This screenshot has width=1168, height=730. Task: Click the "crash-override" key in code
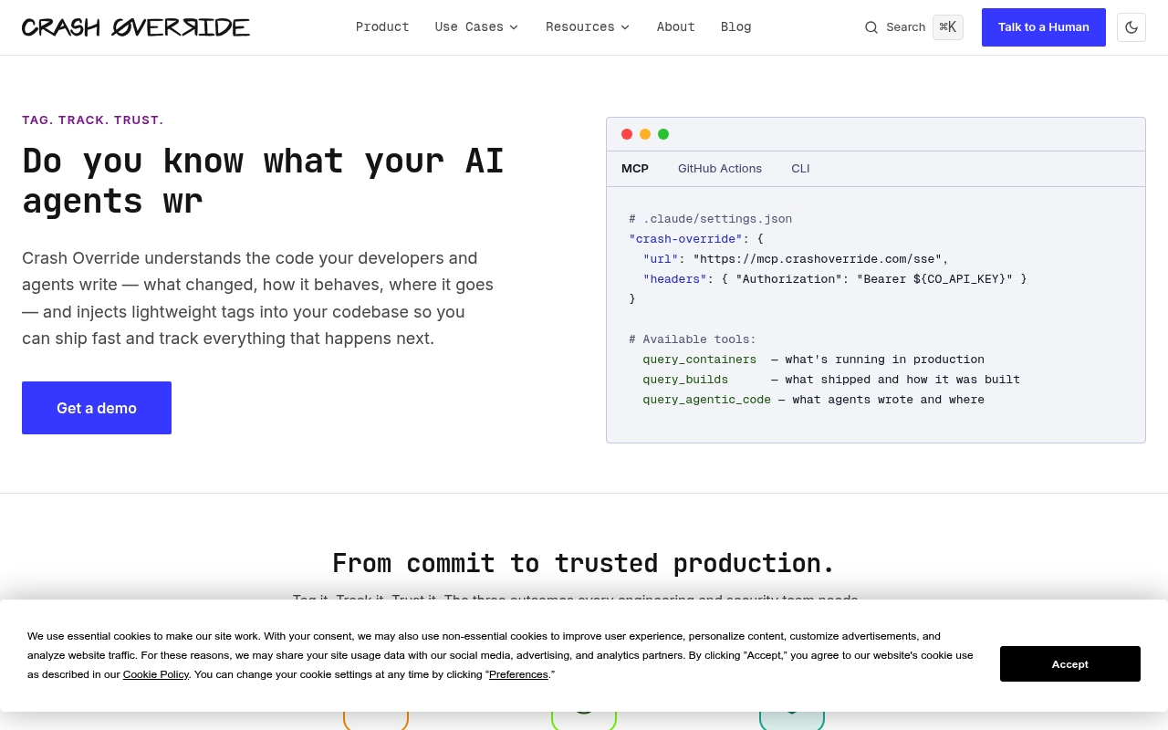click(685, 239)
